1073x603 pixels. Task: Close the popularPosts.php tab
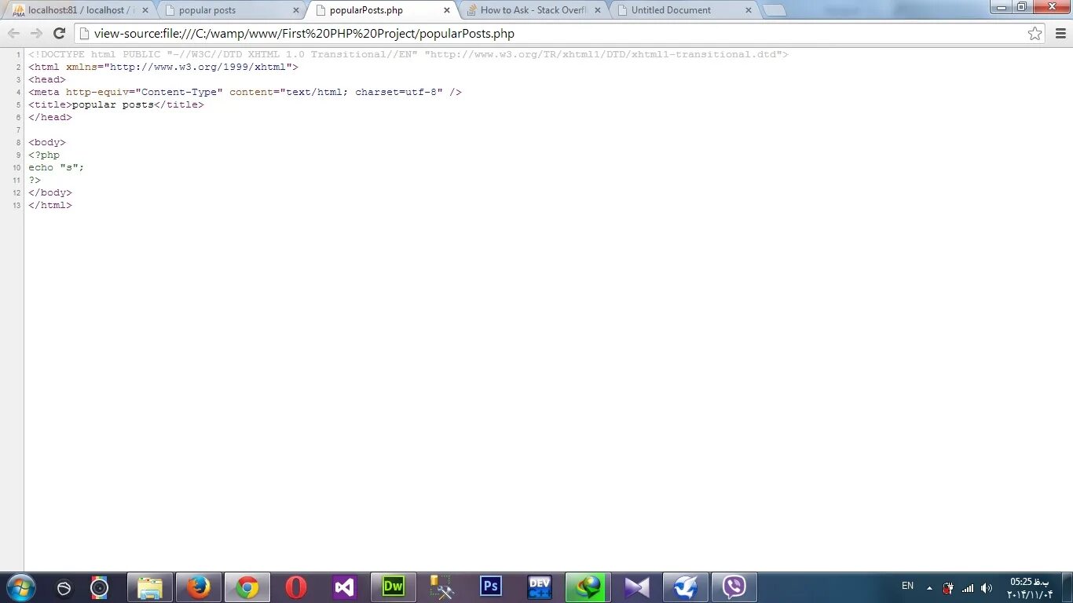click(447, 10)
